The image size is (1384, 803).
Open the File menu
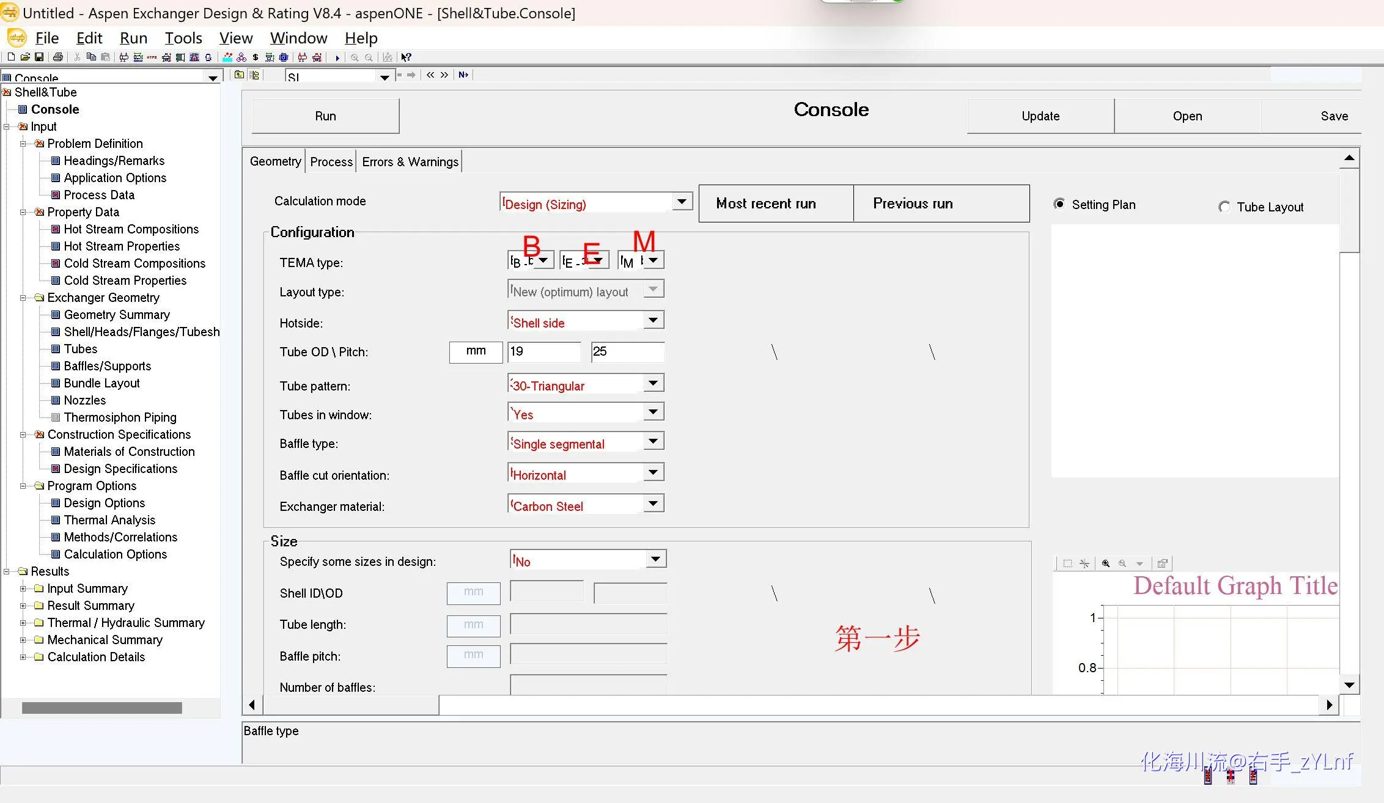47,38
